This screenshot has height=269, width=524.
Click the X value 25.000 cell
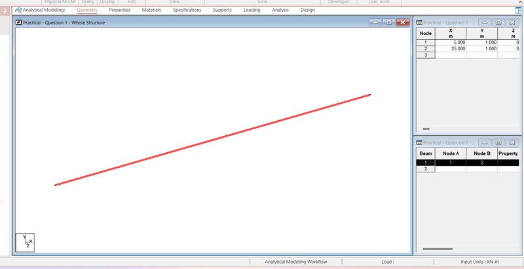[x=451, y=48]
